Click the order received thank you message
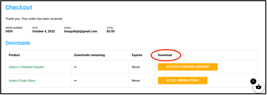The image size is (267, 95). (x=34, y=19)
